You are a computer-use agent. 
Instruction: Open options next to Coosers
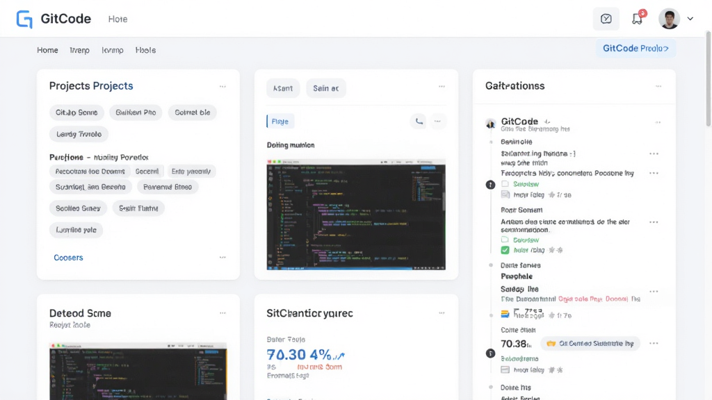(222, 258)
